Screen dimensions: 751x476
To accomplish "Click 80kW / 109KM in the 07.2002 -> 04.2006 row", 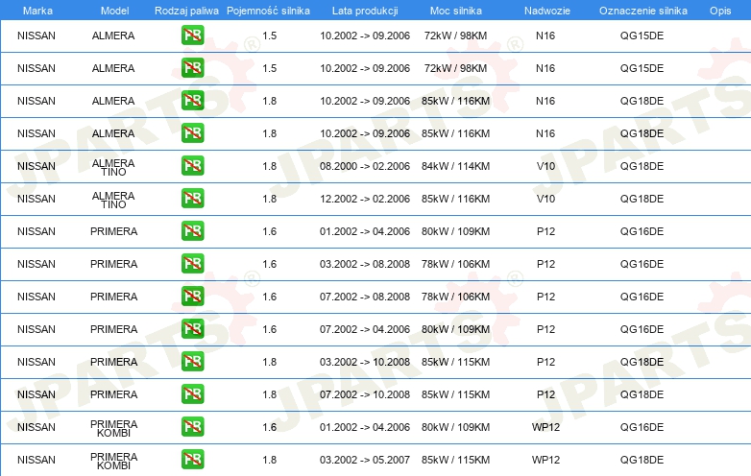I will coord(455,329).
